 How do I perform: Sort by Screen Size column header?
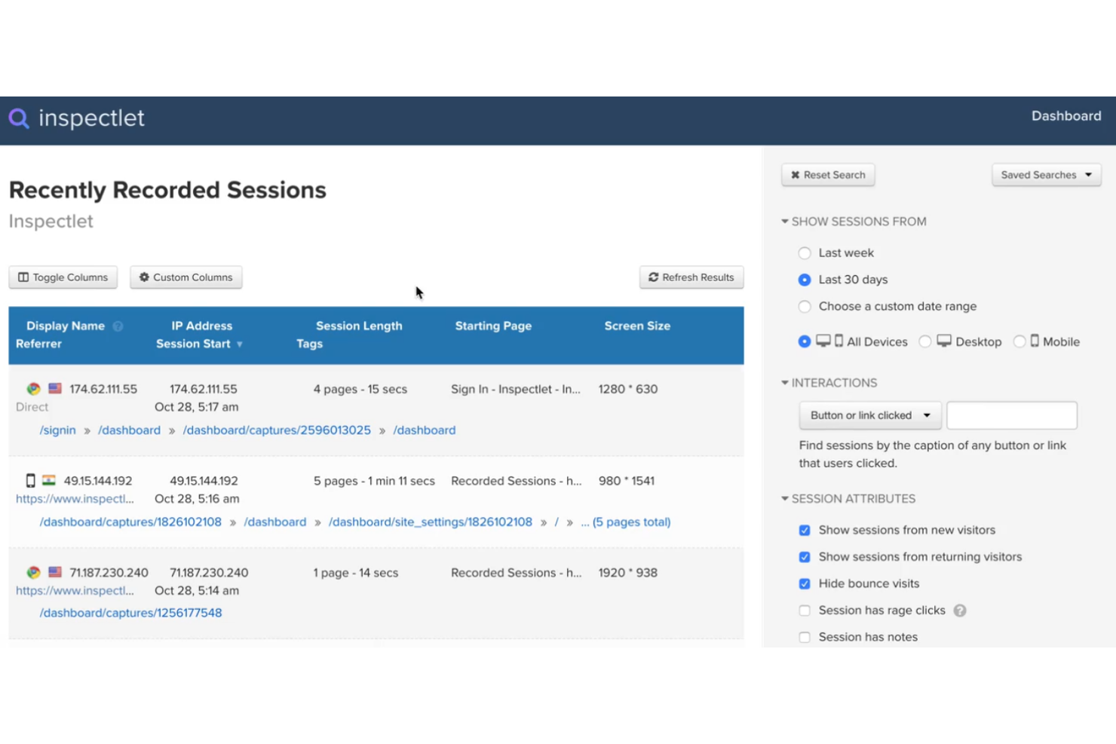[x=637, y=326]
